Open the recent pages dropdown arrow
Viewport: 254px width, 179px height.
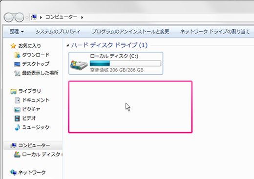tap(27, 18)
